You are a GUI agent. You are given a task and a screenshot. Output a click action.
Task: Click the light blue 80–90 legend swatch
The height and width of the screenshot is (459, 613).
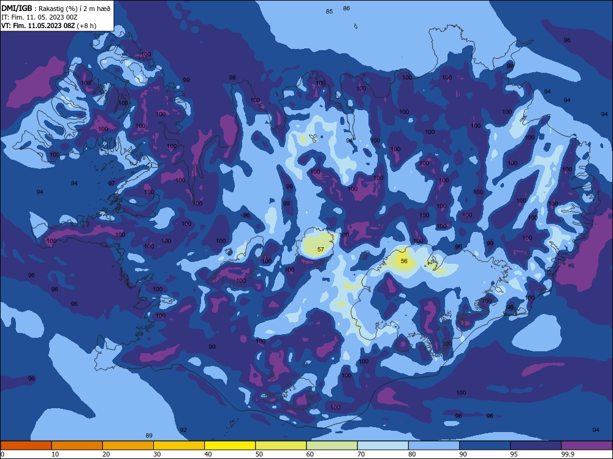[434, 446]
